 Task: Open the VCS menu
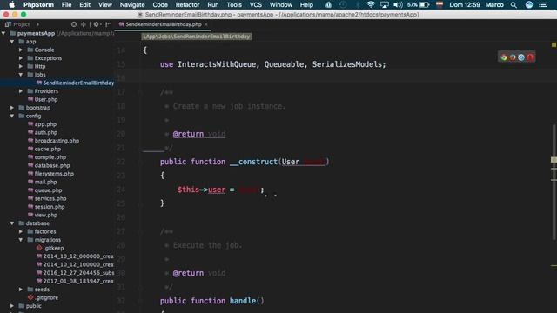click(255, 5)
